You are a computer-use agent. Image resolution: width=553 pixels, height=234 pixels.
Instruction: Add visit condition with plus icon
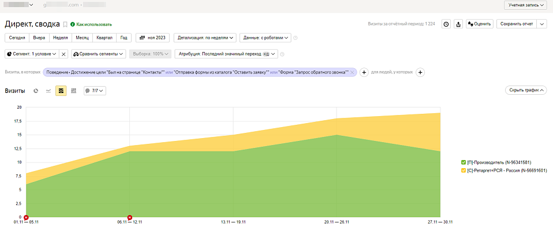(x=364, y=72)
